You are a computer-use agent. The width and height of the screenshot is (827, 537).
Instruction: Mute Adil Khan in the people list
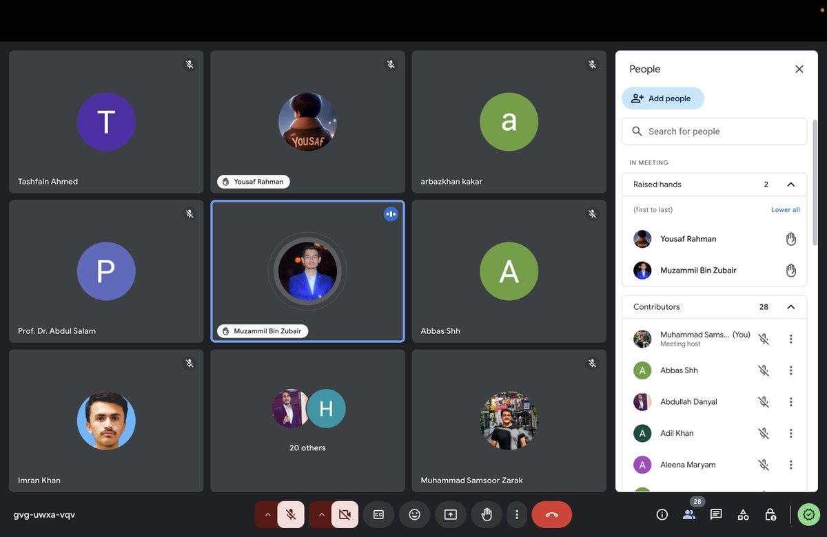coord(764,434)
